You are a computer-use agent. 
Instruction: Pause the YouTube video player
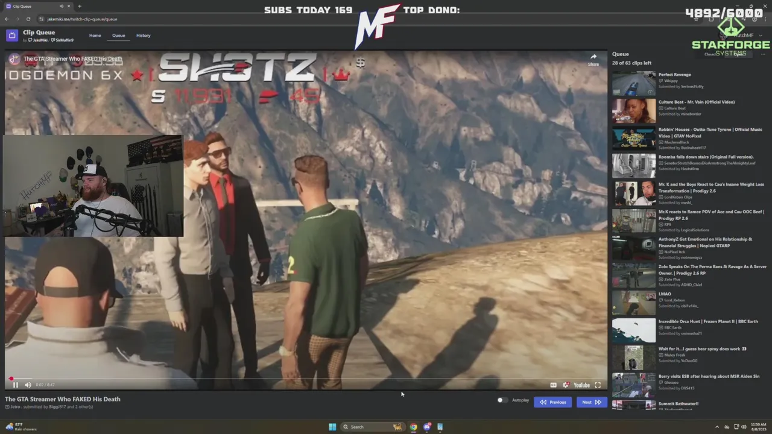click(16, 385)
